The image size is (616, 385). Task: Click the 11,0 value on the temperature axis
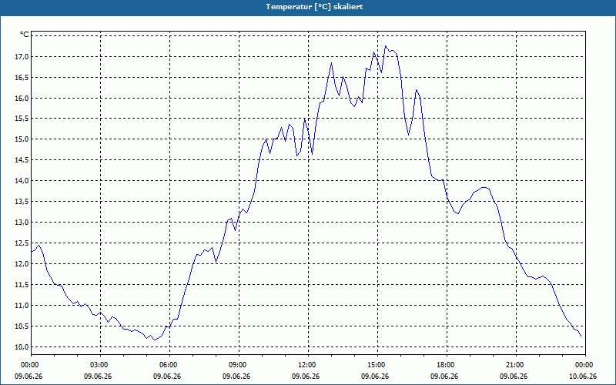(22, 306)
